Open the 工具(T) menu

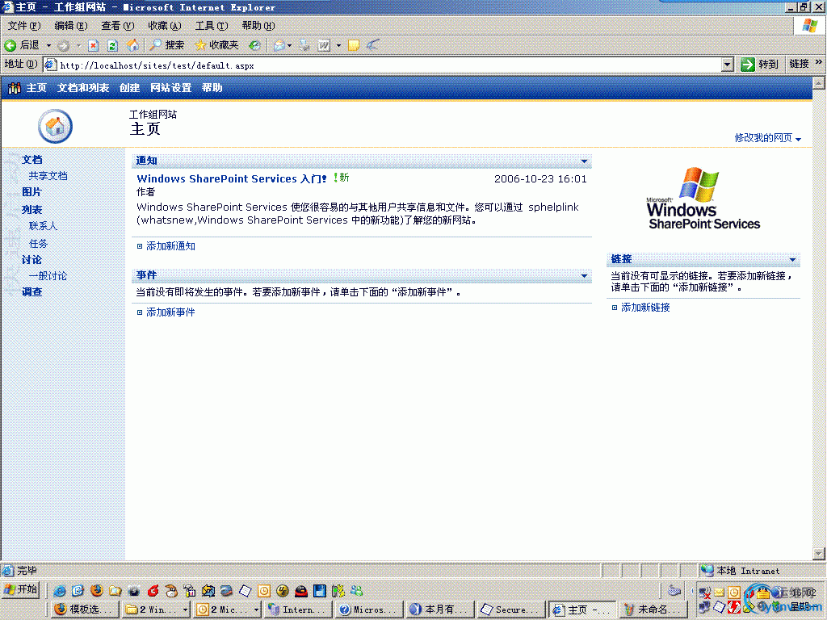[x=212, y=26]
